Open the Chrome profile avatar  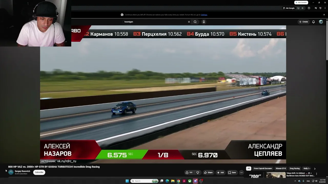320,8
